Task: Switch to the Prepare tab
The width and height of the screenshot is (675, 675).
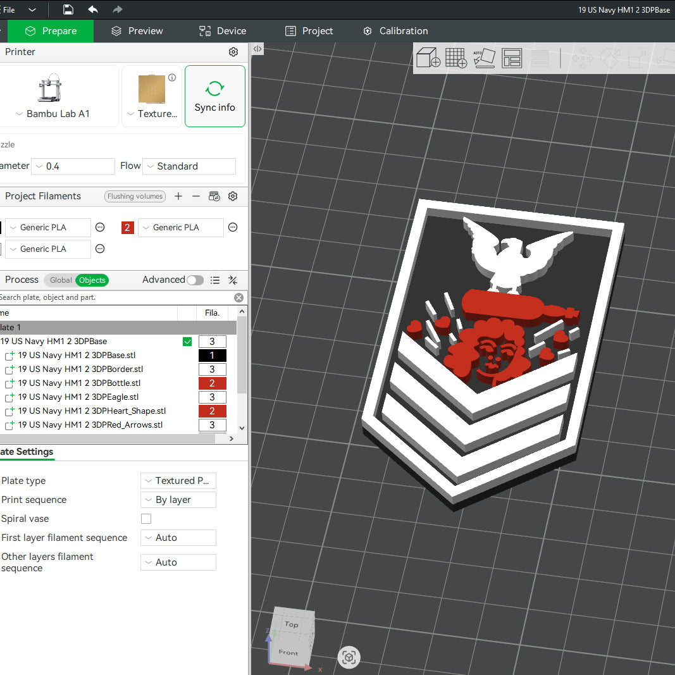Action: pos(51,31)
